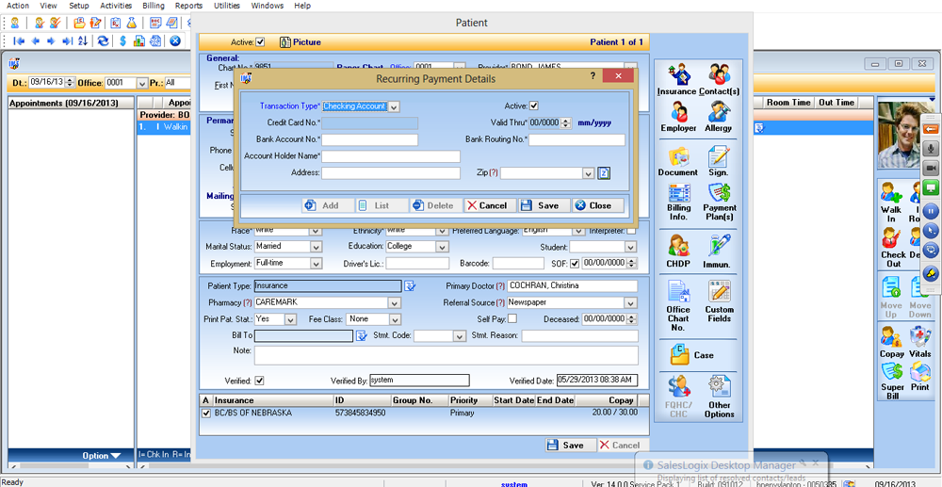Image resolution: width=942 pixels, height=487 pixels.
Task: Toggle BC/BS OF NEBRASKA insurance active checkbox
Action: pos(206,414)
